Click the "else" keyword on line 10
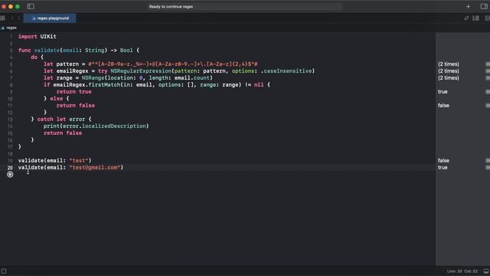This screenshot has height=276, width=490. coord(56,99)
